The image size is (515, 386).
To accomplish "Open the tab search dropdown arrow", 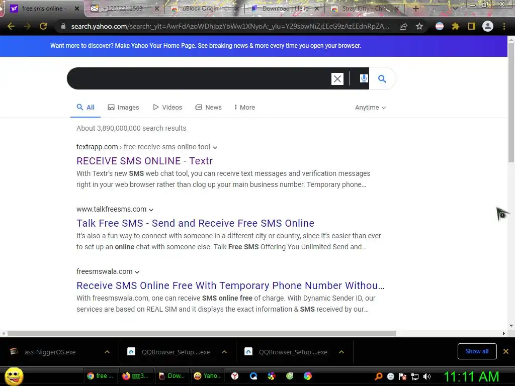I will tap(455, 9).
